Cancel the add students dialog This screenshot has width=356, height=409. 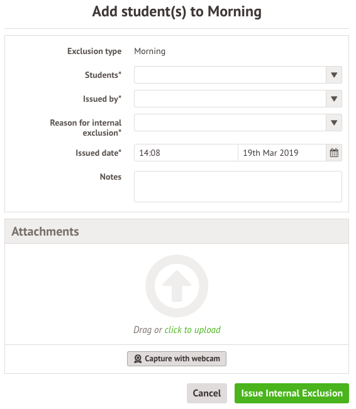pyautogui.click(x=206, y=393)
